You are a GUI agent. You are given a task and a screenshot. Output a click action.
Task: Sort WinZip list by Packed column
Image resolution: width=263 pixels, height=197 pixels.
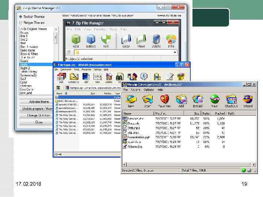[x=218, y=113]
